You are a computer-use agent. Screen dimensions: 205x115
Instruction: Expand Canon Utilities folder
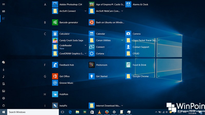tap(122, 40)
